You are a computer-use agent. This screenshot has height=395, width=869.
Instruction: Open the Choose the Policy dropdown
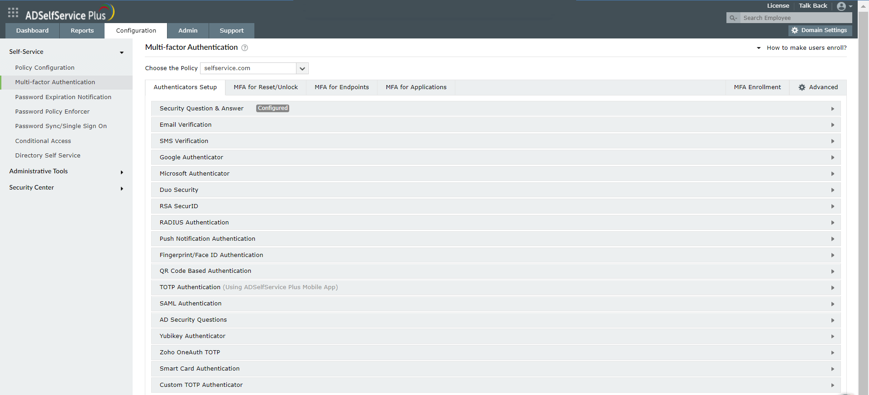[254, 68]
